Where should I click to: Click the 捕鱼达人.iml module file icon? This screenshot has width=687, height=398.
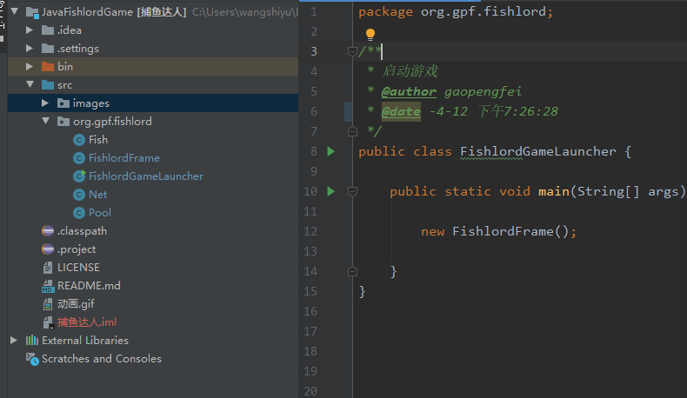pyautogui.click(x=48, y=322)
